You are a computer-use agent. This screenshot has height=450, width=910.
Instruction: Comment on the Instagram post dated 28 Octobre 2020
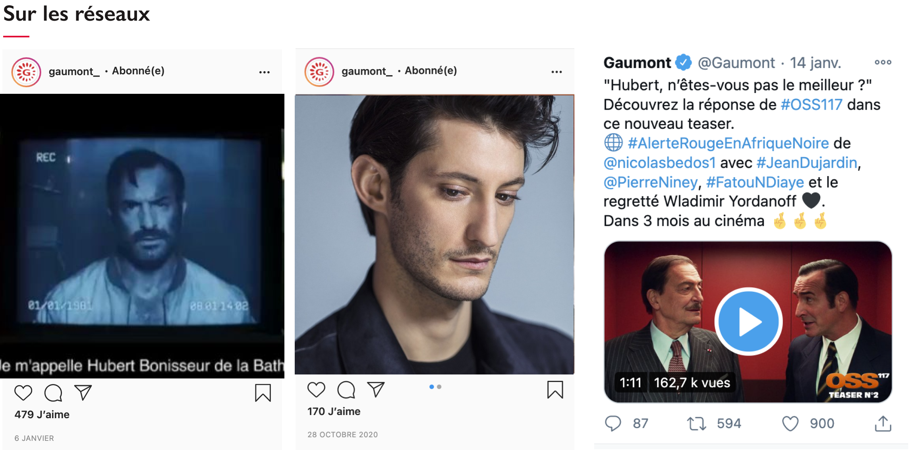(346, 390)
